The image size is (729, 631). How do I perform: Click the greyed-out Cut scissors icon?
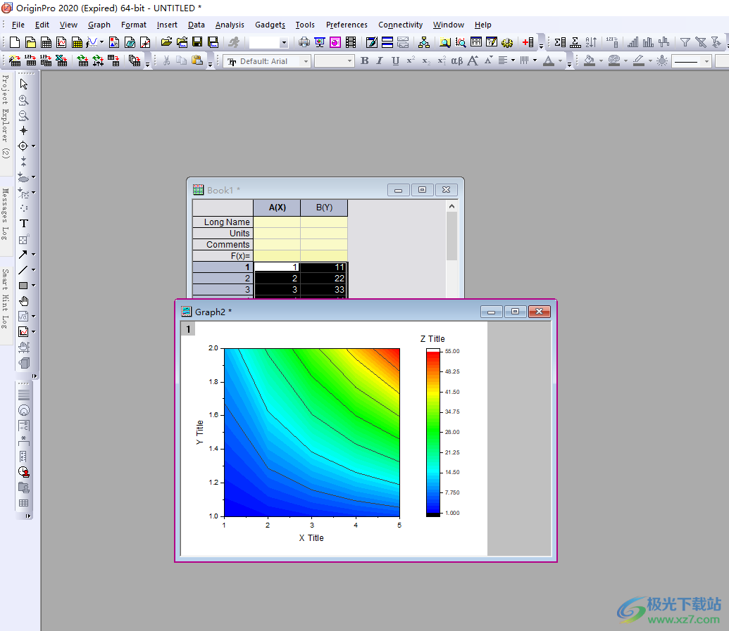(166, 60)
